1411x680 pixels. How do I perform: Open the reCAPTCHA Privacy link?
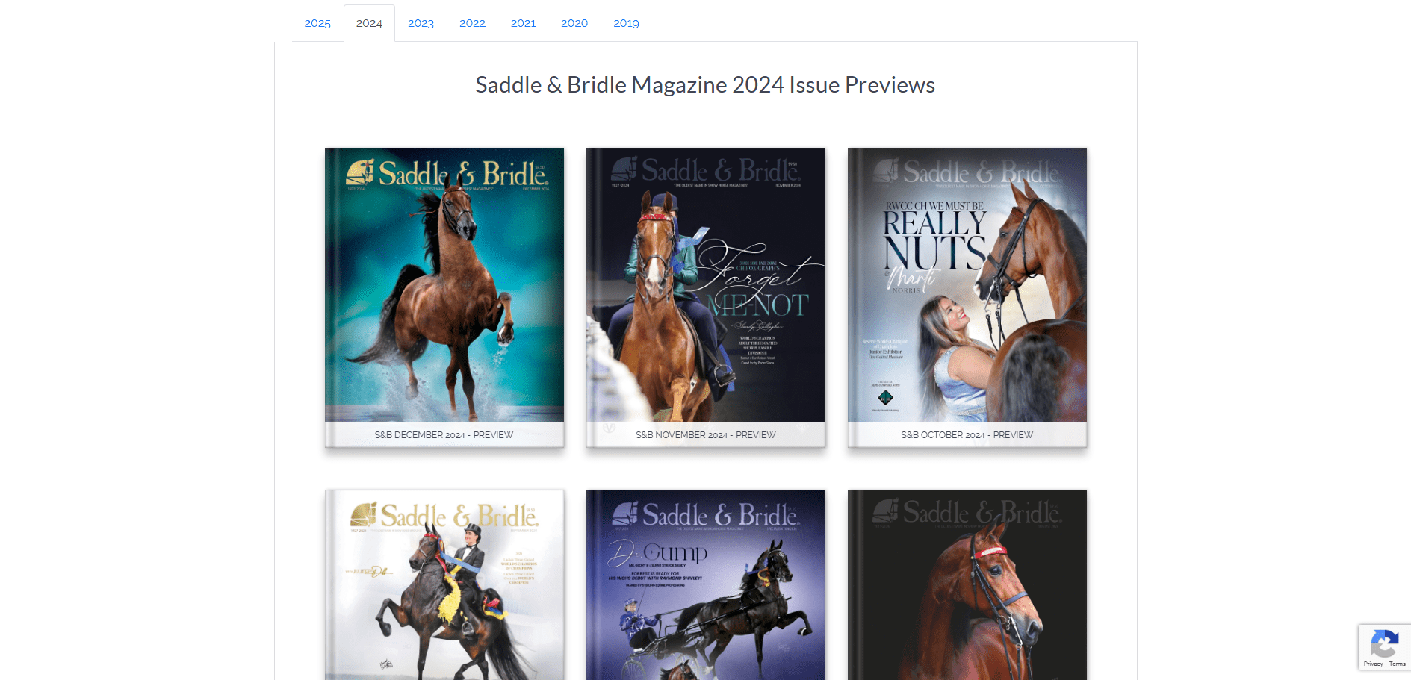(1373, 664)
